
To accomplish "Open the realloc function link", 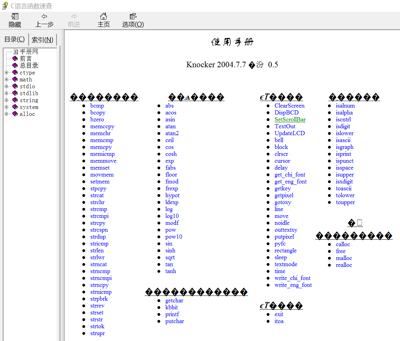I will (x=343, y=265).
